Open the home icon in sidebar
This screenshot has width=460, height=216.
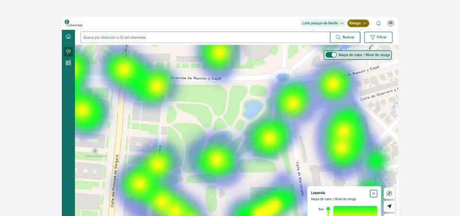tap(68, 36)
